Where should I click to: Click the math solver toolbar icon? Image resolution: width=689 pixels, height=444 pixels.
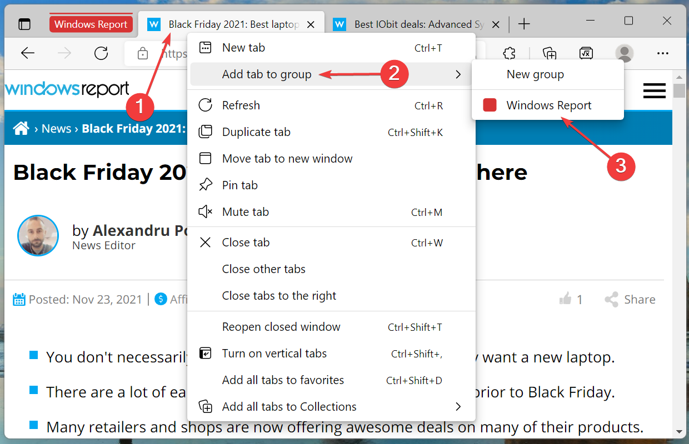click(x=585, y=53)
